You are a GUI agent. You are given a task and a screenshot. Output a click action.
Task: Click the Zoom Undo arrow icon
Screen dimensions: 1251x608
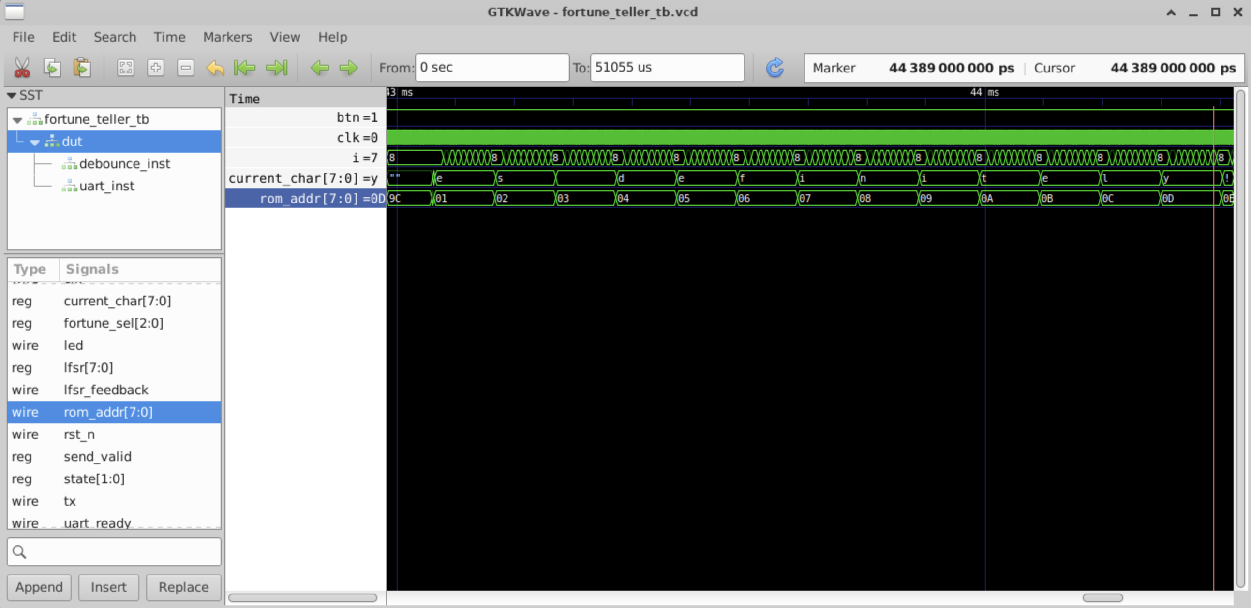coord(215,68)
